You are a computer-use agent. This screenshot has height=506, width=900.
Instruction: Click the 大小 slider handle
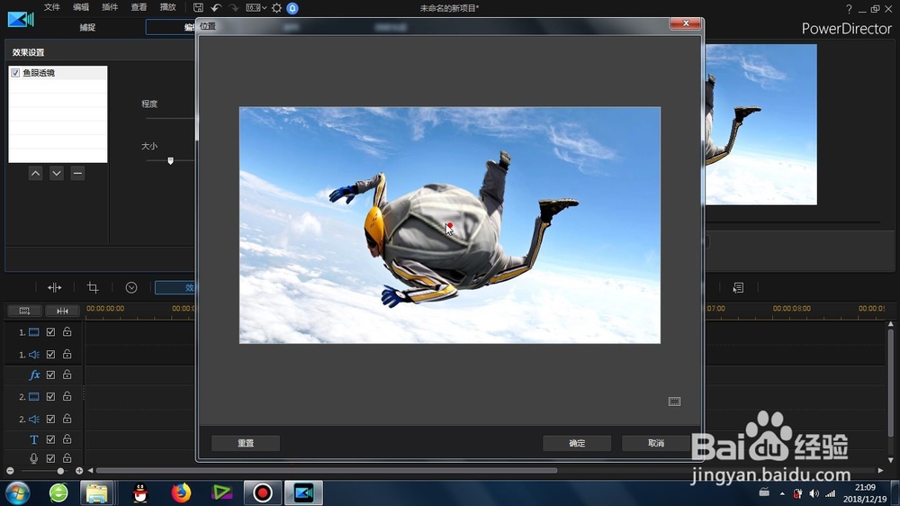(x=170, y=161)
